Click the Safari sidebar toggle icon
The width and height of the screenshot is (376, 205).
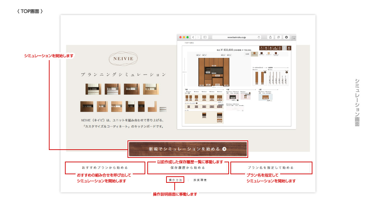click(205, 37)
